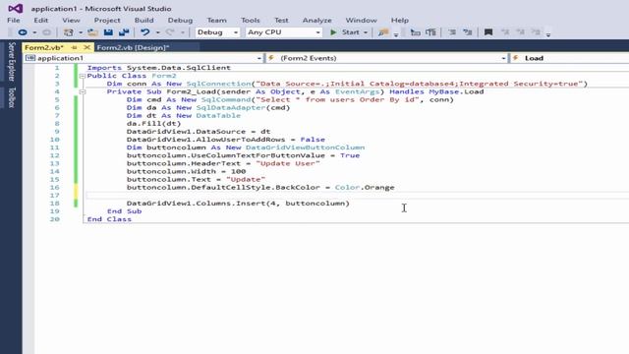Image resolution: width=629 pixels, height=354 pixels.
Task: Click the Next Bookmark toolbar icon
Action: [x=520, y=32]
